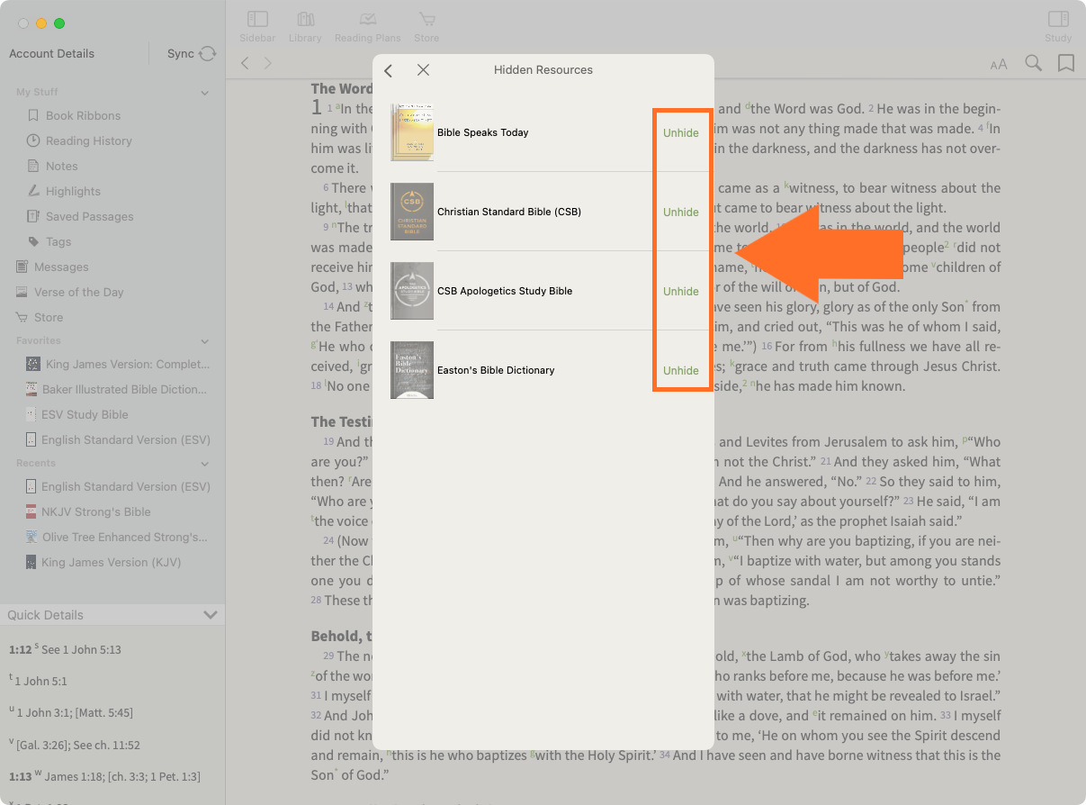Open Account Details
Viewport: 1086px width, 805px height.
51,54
